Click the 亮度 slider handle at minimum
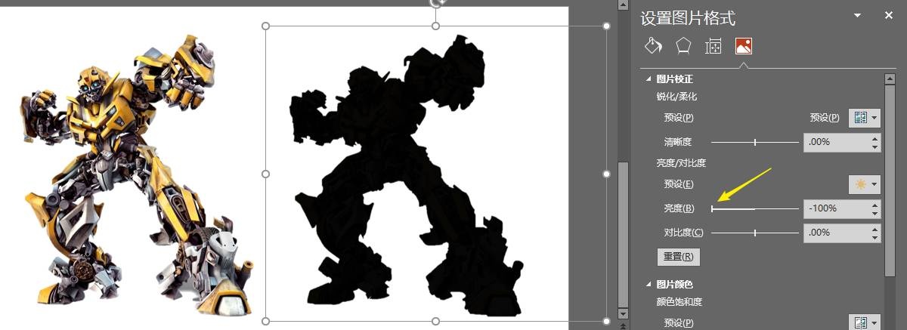Image resolution: width=907 pixels, height=330 pixels. (x=712, y=208)
